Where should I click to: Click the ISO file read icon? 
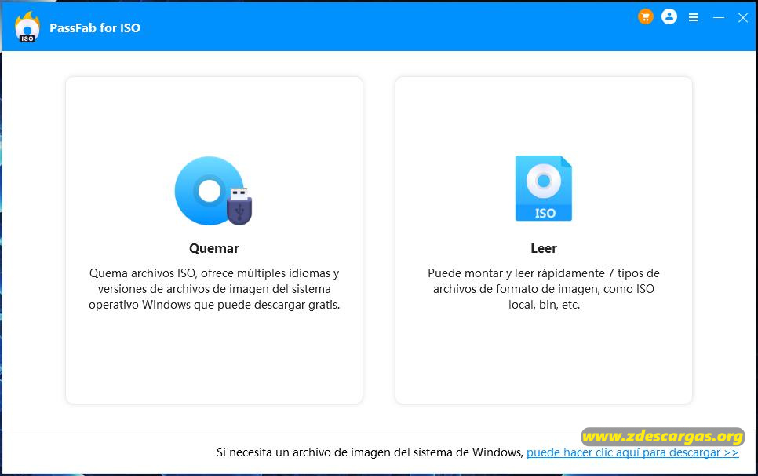[543, 189]
